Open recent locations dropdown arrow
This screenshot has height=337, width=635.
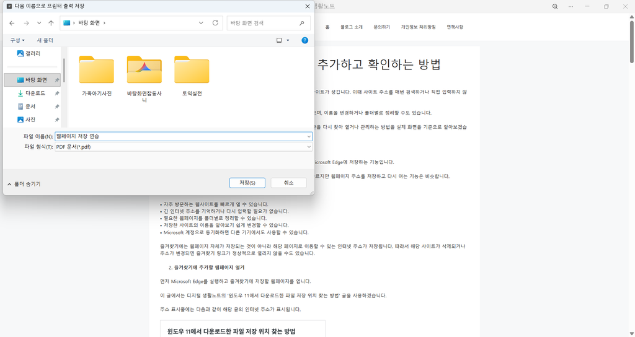[39, 23]
